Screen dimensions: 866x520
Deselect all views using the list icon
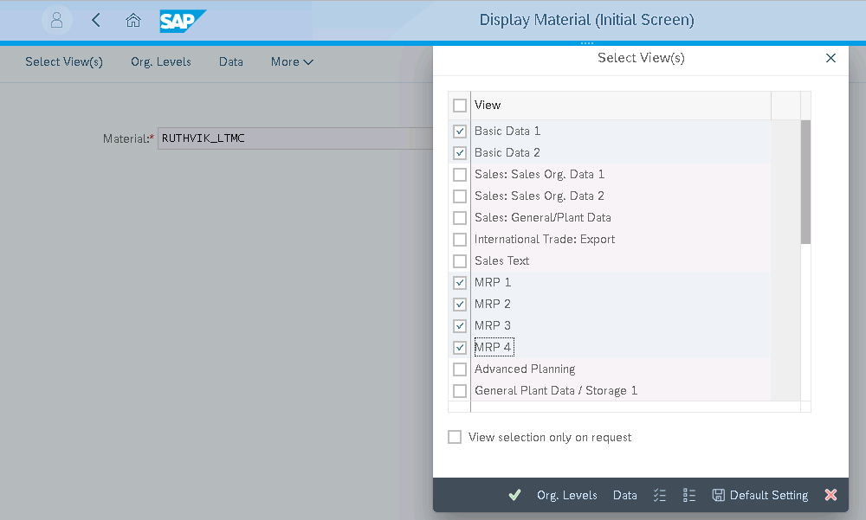[689, 495]
